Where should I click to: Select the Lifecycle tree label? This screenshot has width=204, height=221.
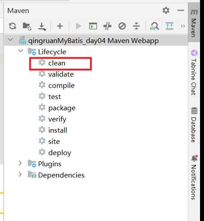pyautogui.click(x=52, y=52)
